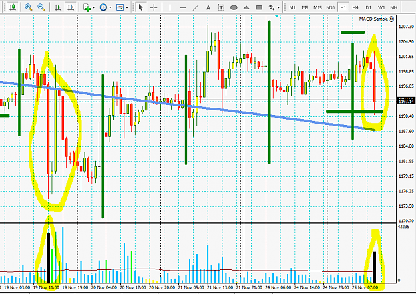Select the D1 timeframe button
Viewport: 416px width, 294px height.
tap(369, 7)
